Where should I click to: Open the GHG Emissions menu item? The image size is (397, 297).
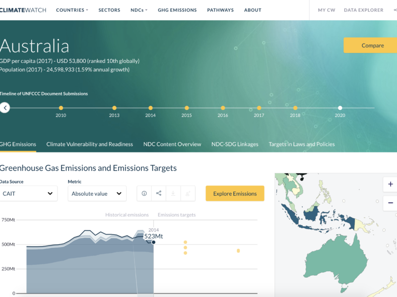tap(177, 10)
